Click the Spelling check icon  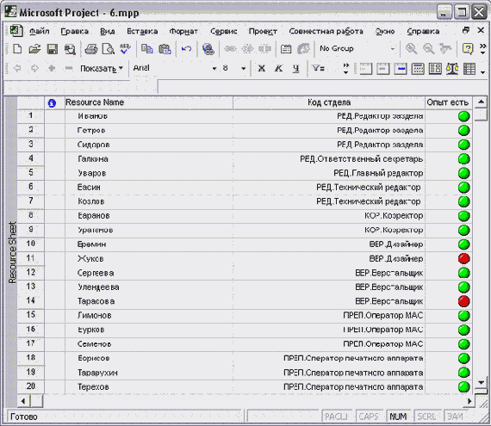[125, 49]
